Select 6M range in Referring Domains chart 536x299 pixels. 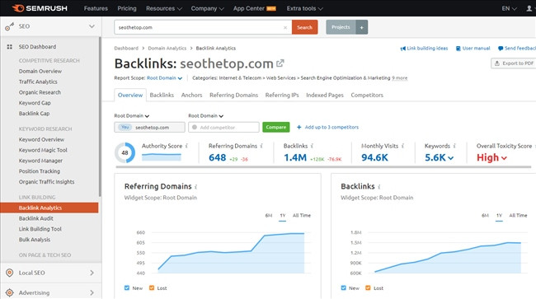[x=269, y=215]
